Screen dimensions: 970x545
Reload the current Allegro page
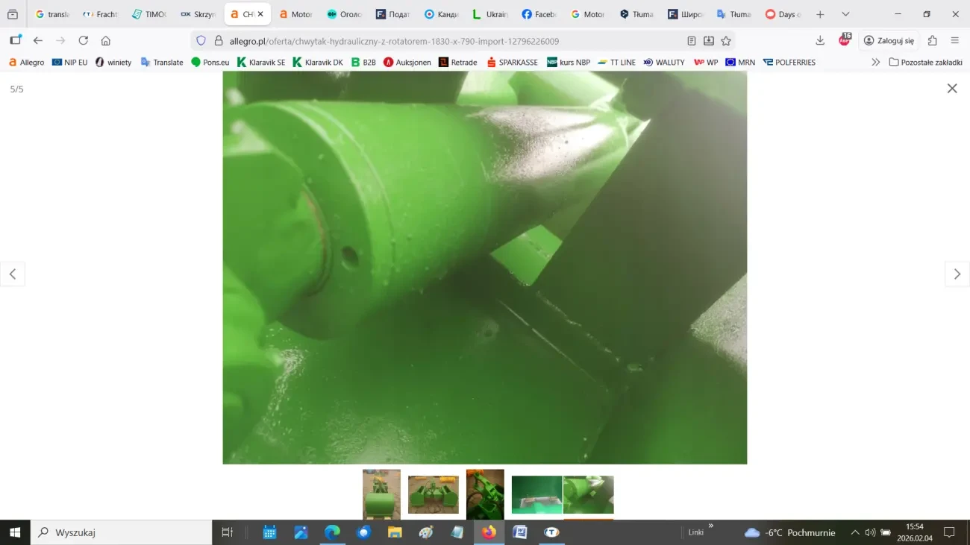(84, 41)
